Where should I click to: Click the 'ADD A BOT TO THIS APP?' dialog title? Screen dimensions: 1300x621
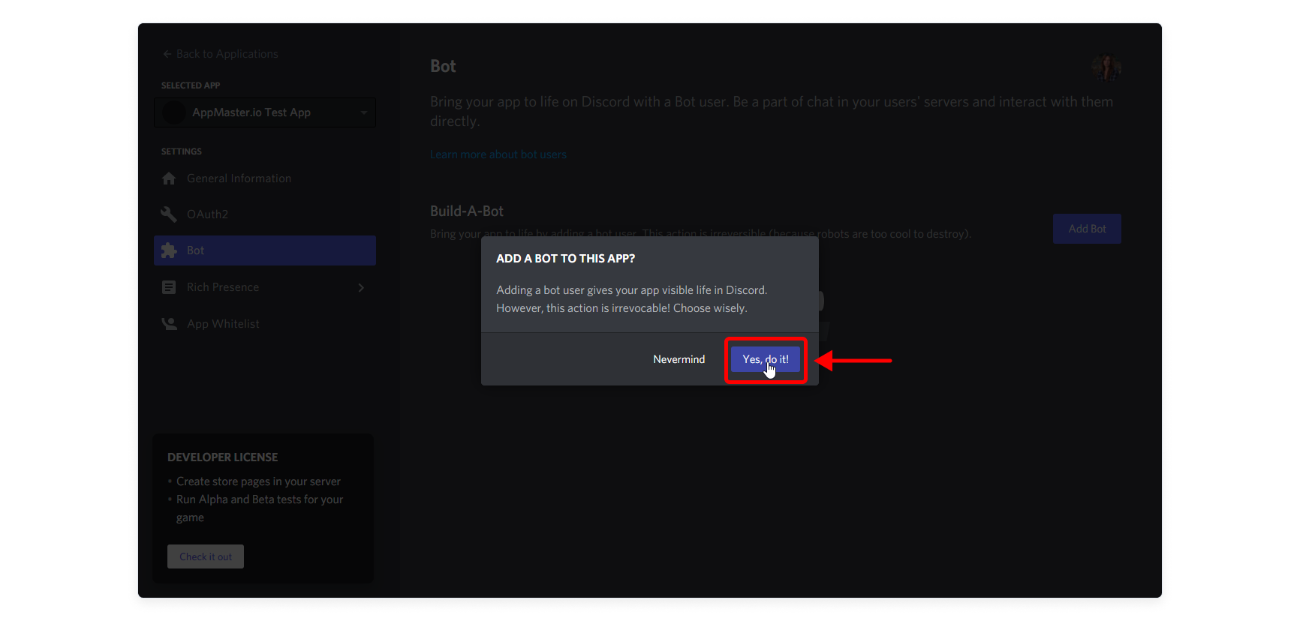point(566,258)
